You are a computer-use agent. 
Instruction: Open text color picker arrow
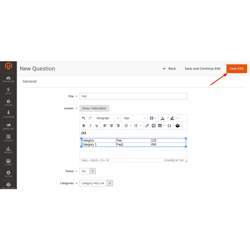click(x=167, y=118)
